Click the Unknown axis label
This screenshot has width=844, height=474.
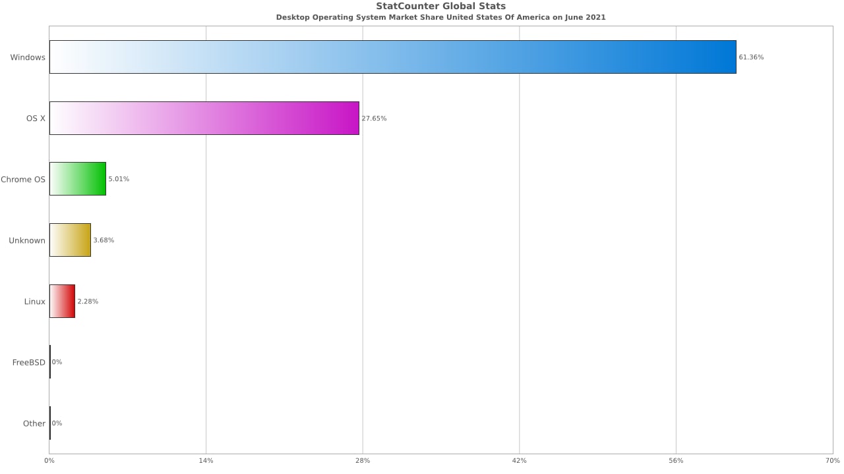(27, 240)
